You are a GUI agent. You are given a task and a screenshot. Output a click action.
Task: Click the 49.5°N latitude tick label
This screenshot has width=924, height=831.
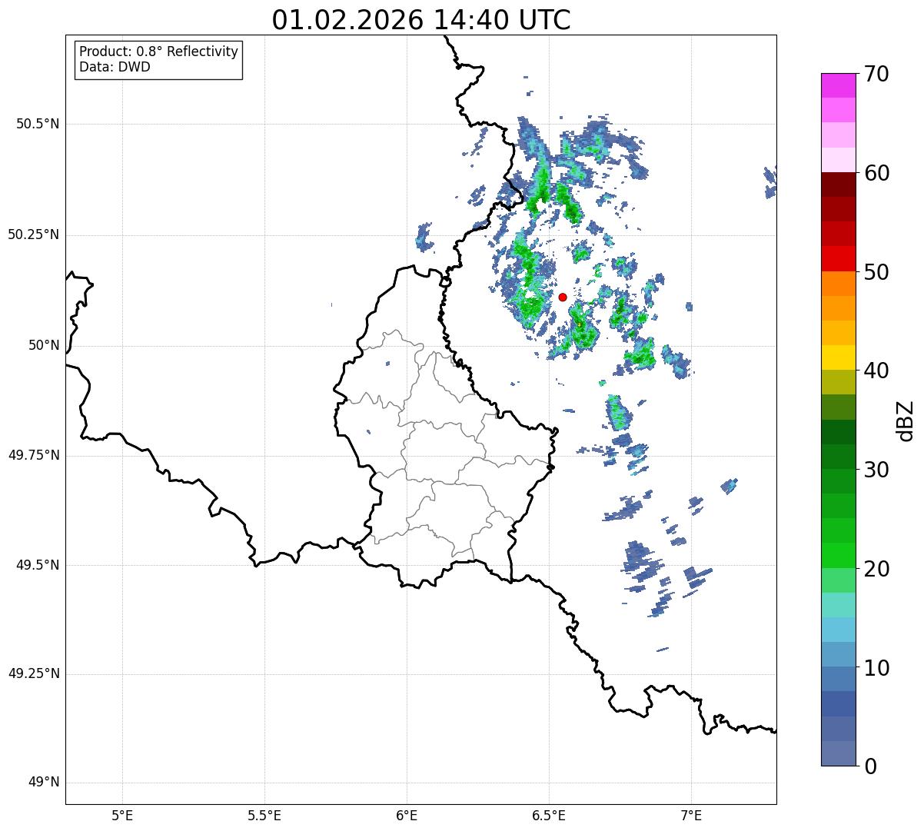click(37, 565)
